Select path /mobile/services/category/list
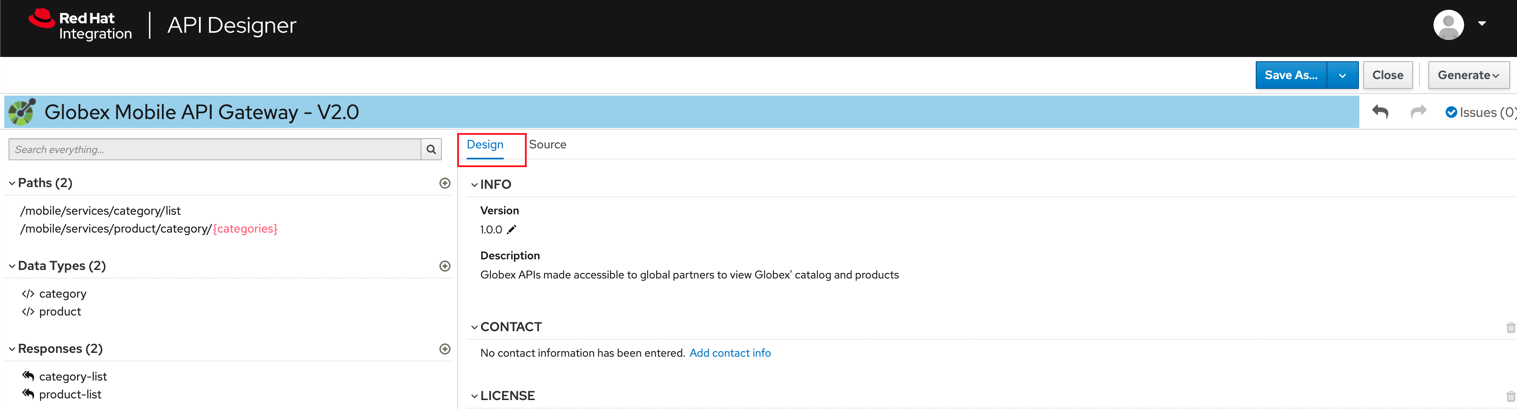 click(100, 210)
